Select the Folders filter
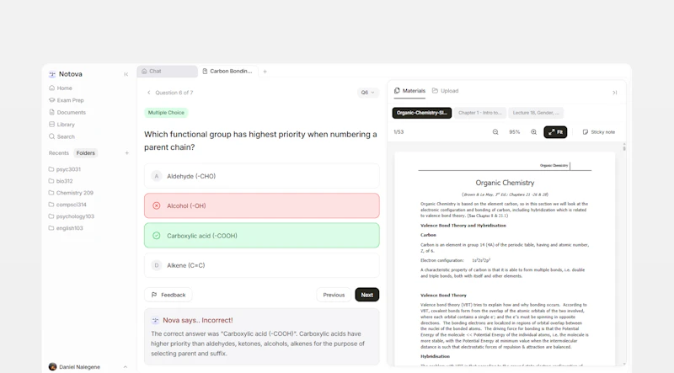 tap(86, 153)
